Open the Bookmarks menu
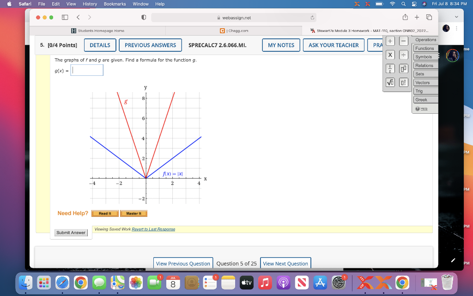 (115, 4)
